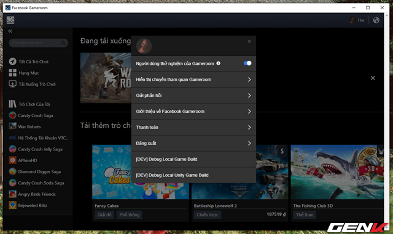Expand Hiển thị chuyến tham quan Gameroom arrow

click(249, 79)
